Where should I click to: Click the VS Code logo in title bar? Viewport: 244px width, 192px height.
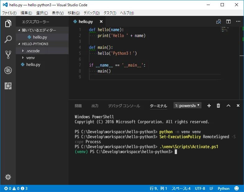pyautogui.click(x=5, y=5)
